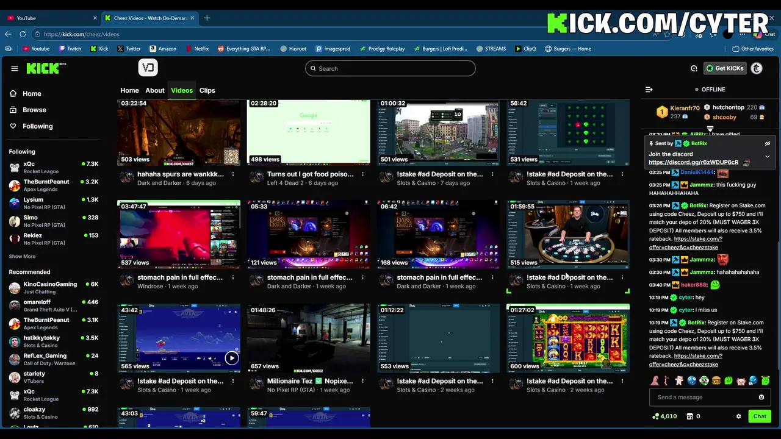Open new browser tab
781x439 pixels.
click(x=207, y=18)
